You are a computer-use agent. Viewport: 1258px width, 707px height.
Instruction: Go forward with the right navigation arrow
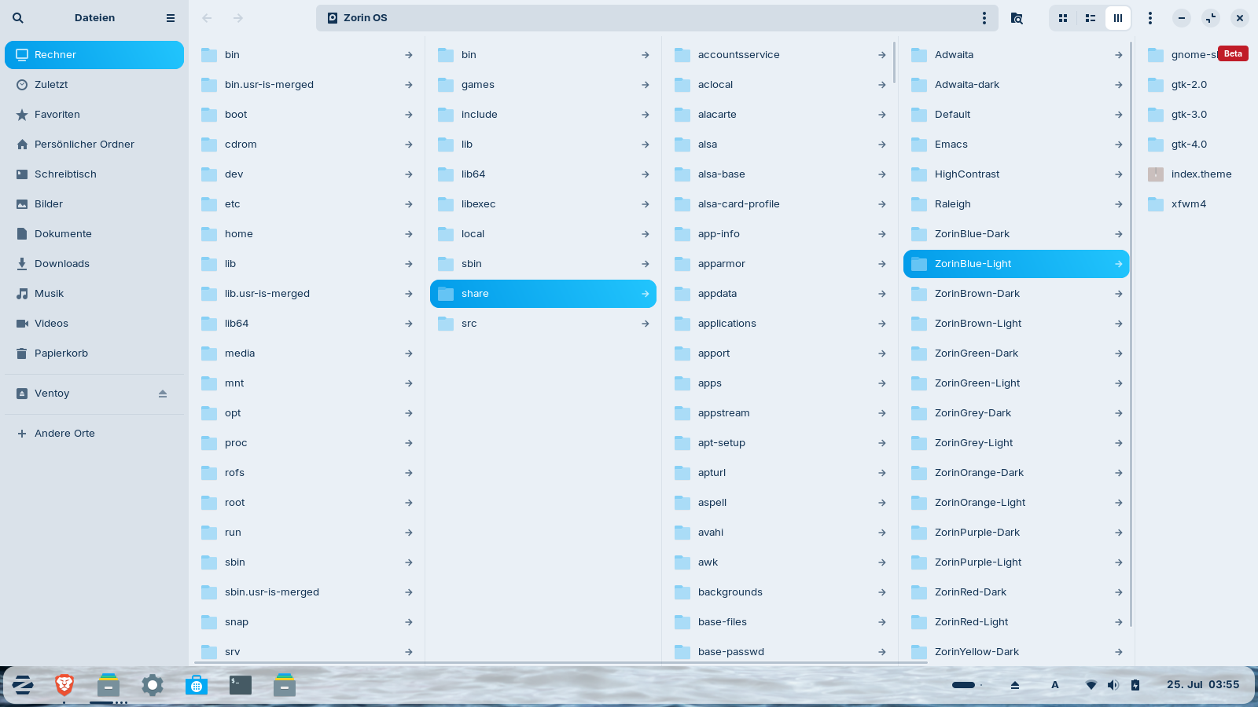click(238, 18)
